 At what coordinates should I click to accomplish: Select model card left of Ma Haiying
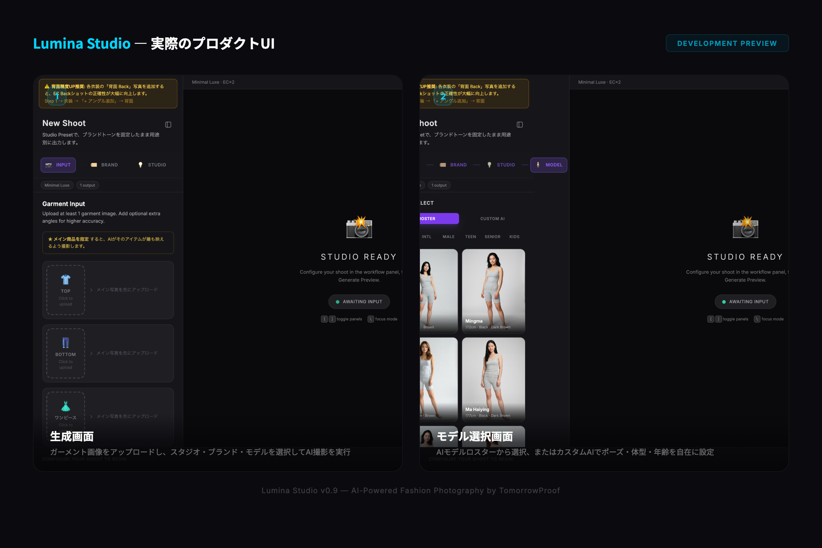(439, 379)
